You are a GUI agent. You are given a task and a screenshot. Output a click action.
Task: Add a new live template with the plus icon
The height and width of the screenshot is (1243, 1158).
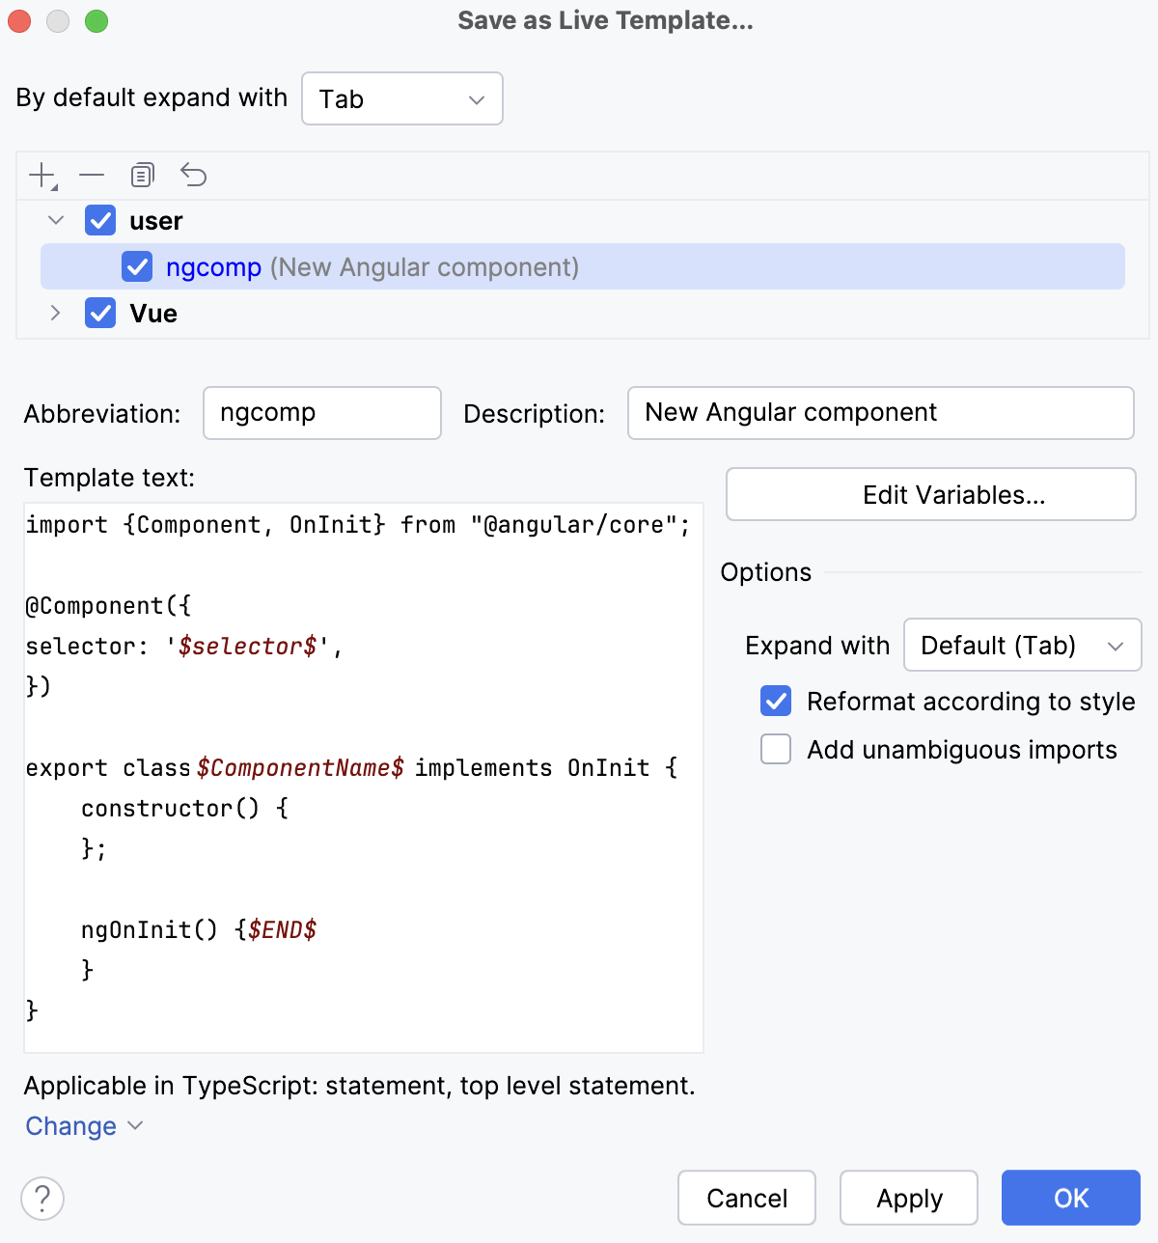[x=41, y=175]
